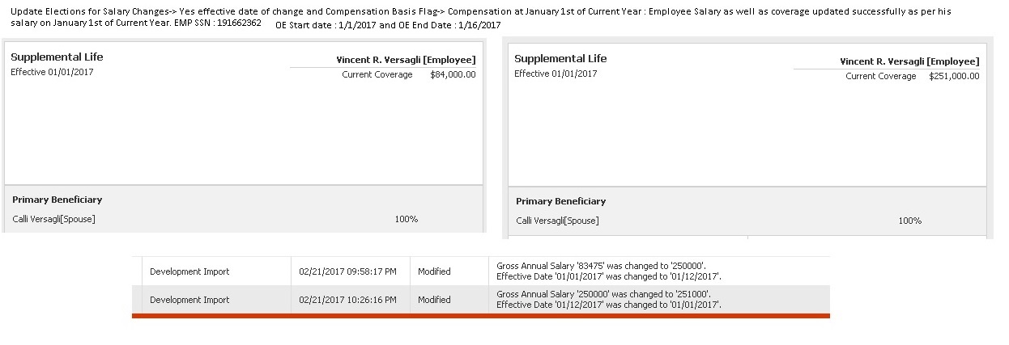Click the 100% beneficiary share on left
Viewport: 1009px width, 345px height.
(x=407, y=219)
